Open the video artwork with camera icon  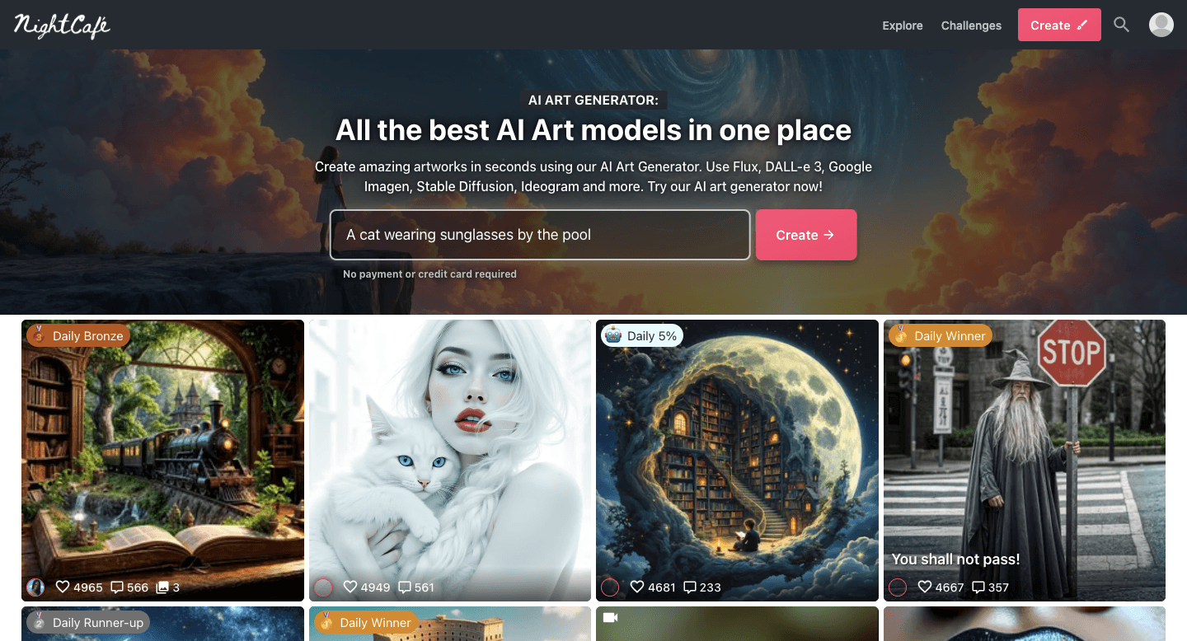pyautogui.click(x=737, y=624)
